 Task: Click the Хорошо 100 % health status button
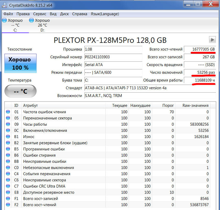(x=21, y=63)
